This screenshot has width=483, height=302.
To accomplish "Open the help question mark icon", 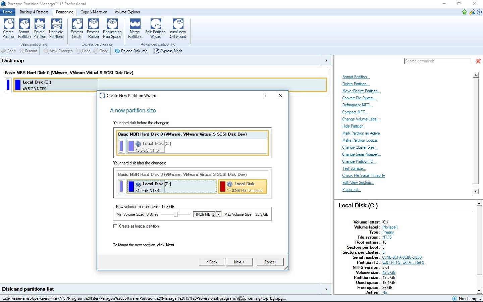I will click(479, 12).
